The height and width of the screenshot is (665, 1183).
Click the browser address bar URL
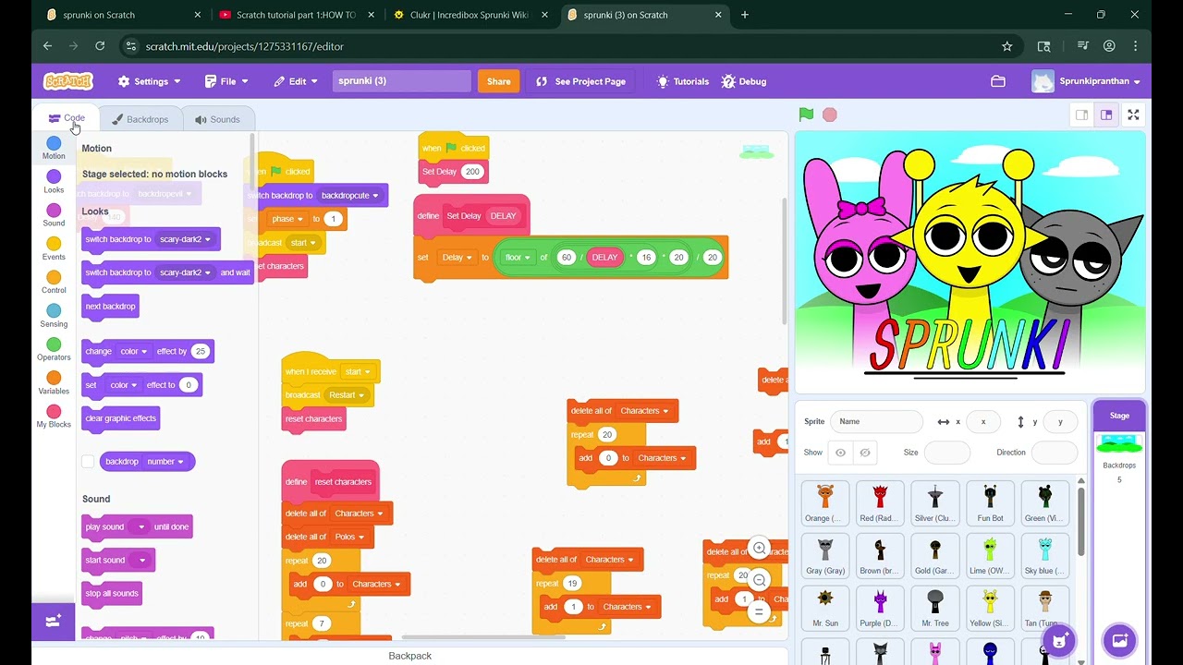[x=245, y=46]
